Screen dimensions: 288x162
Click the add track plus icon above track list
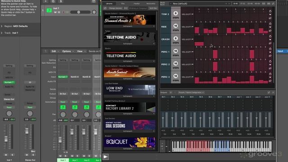point(45,1)
